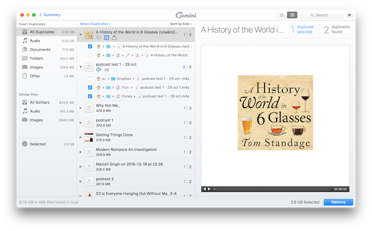Click the play button in audio preview
372x231 pixels.
coord(209,189)
